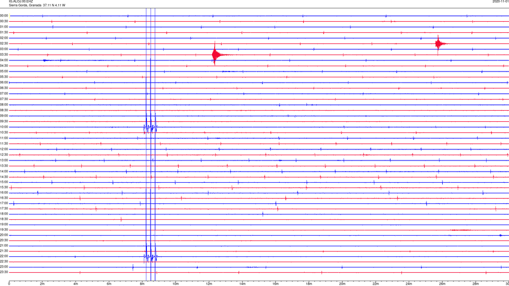Click the 12:00 time label
Image resolution: width=509 pixels, height=286 pixels.
pos(4,149)
